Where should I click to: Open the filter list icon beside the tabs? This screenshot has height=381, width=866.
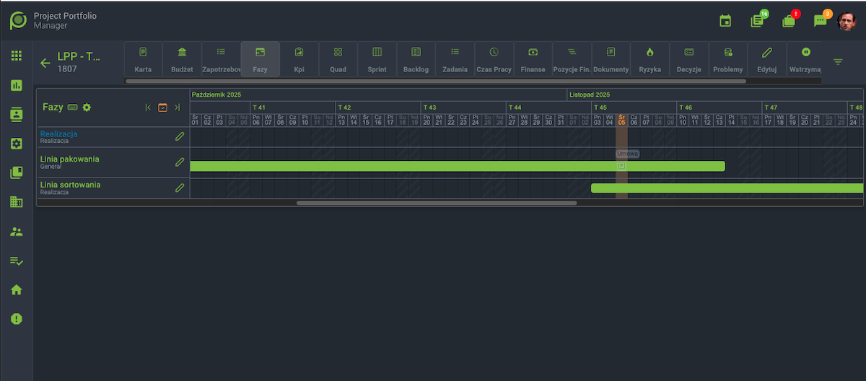pyautogui.click(x=838, y=62)
